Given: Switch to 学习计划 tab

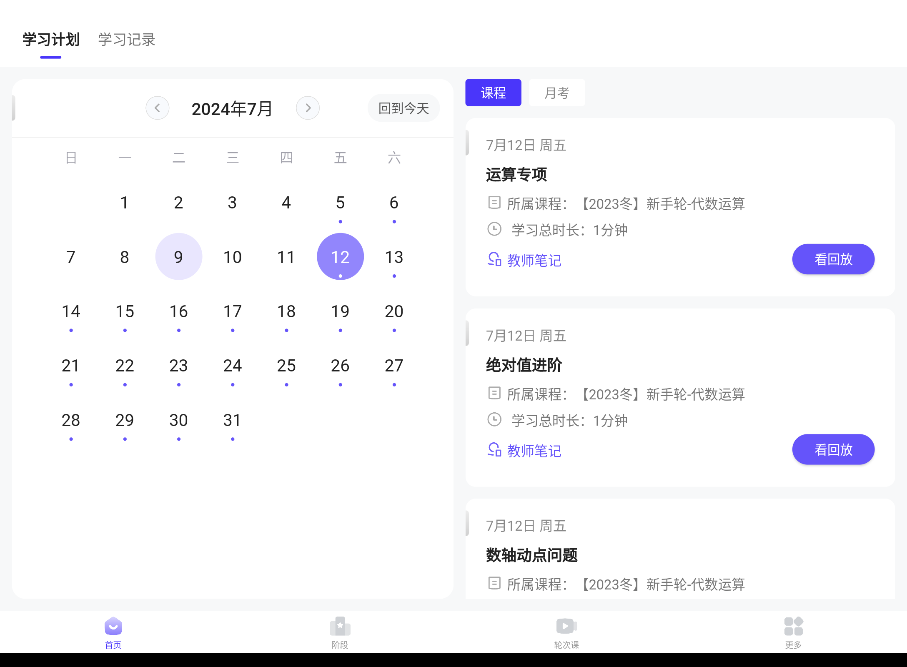Looking at the screenshot, I should [x=51, y=40].
